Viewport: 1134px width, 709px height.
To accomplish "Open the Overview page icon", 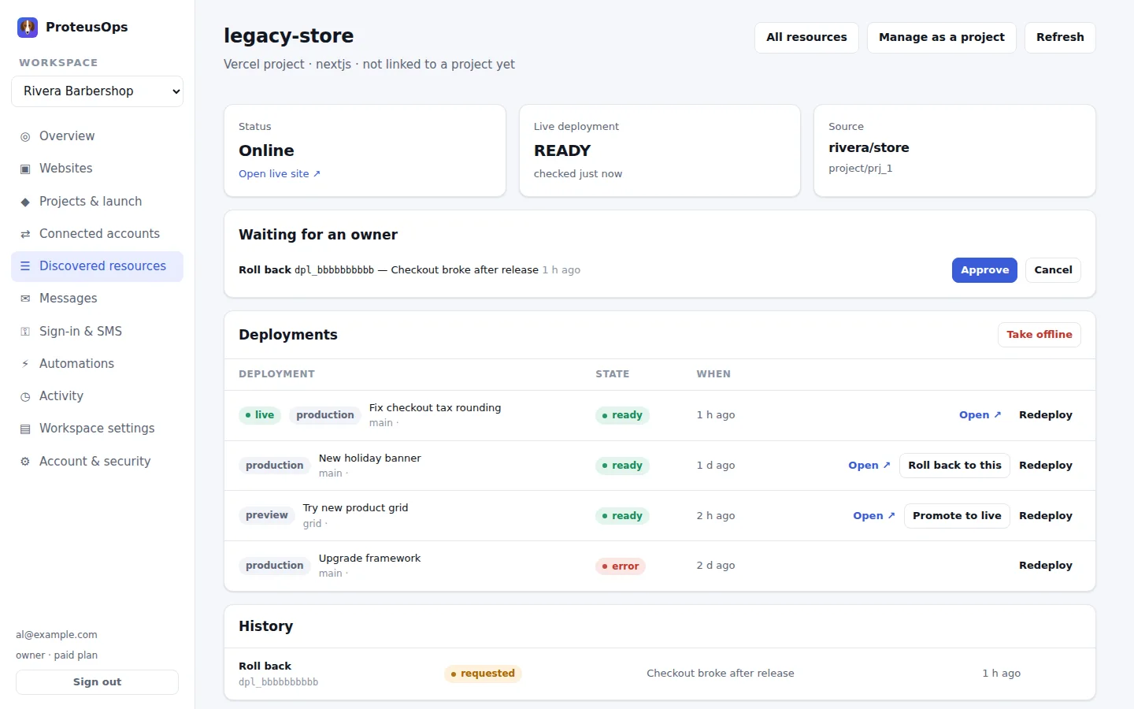I will (25, 136).
